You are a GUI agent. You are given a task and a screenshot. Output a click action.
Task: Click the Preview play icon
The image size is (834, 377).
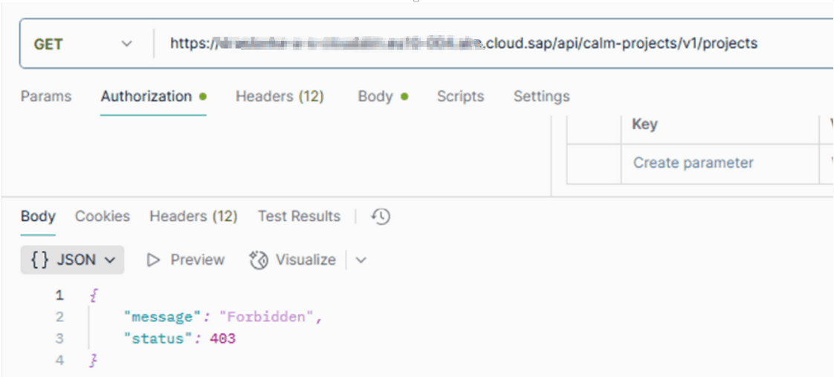(x=154, y=260)
